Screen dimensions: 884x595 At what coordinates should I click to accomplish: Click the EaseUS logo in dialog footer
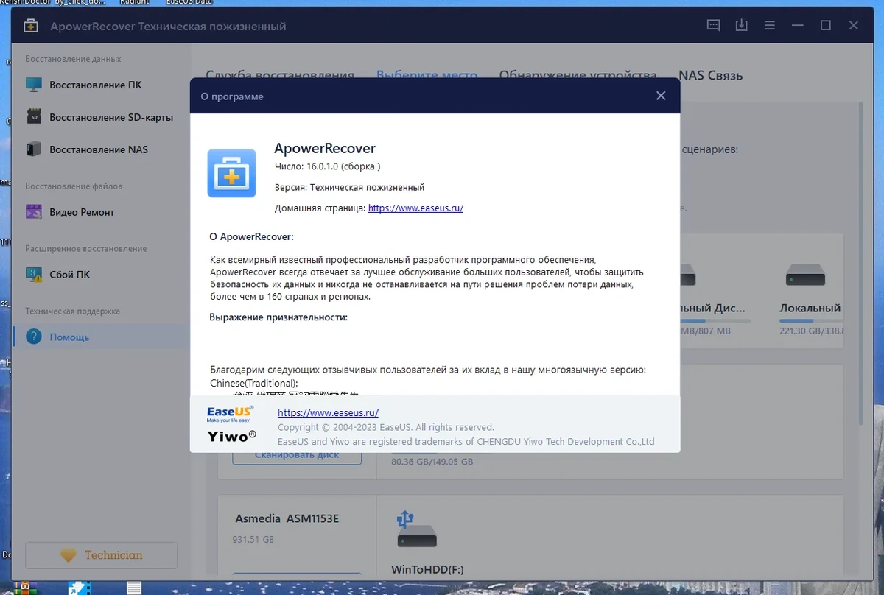231,413
